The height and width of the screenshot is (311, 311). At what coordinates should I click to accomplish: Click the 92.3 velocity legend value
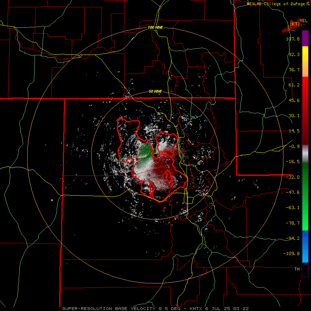(294, 54)
